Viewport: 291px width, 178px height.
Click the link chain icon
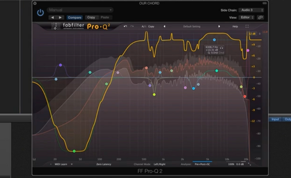(260, 17)
